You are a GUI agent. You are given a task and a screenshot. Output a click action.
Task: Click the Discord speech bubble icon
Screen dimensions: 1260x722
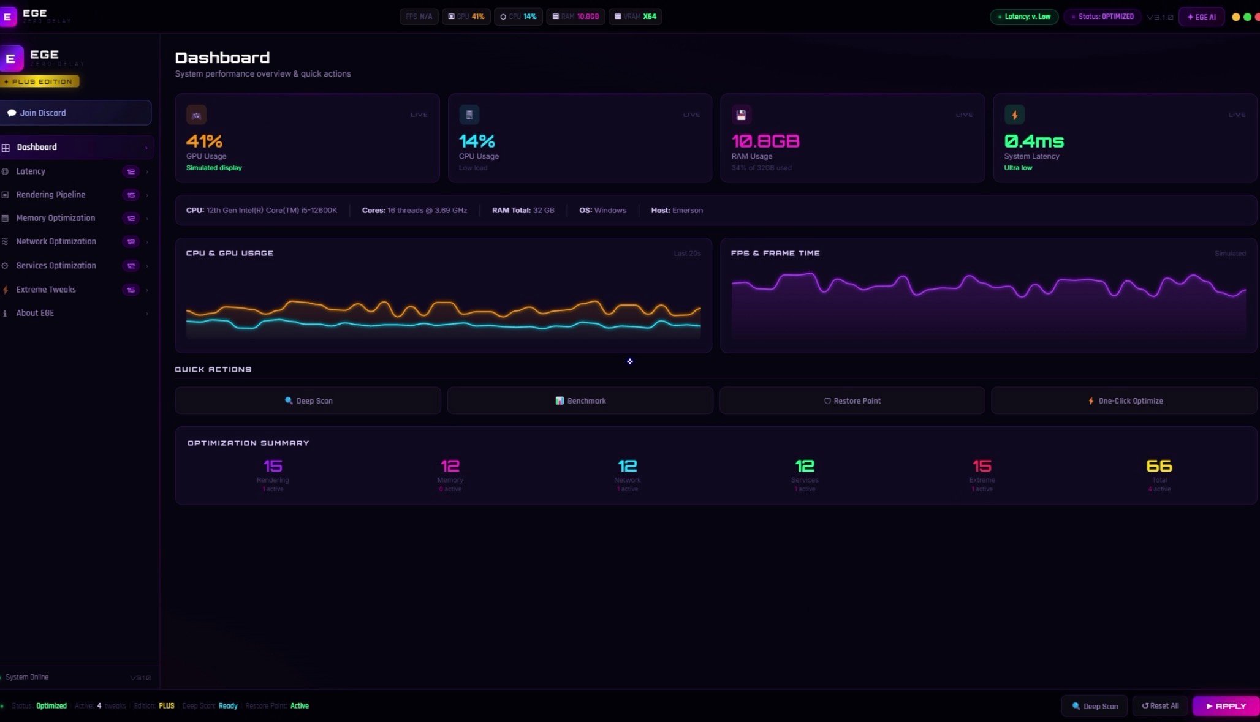coord(12,113)
